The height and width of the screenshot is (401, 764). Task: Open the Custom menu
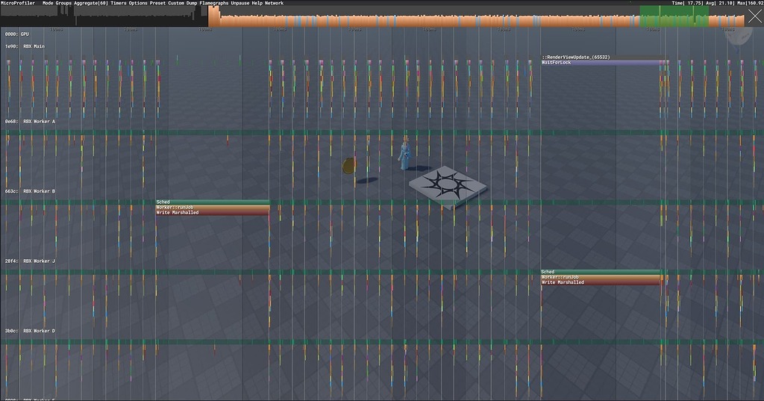(176, 3)
